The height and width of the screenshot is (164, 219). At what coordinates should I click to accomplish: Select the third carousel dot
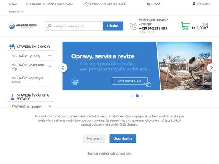(142, 96)
